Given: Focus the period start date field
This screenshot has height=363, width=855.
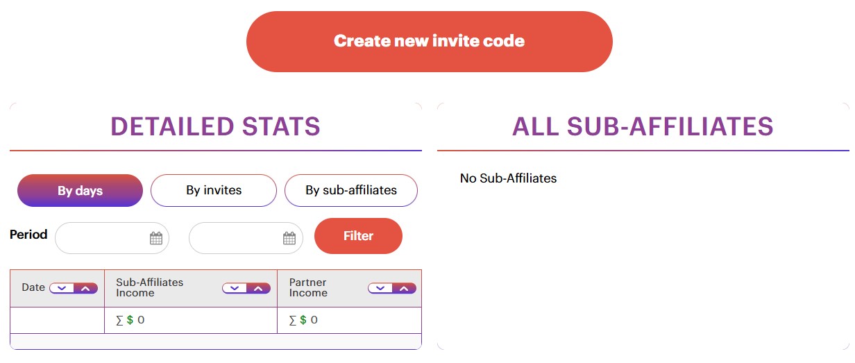Looking at the screenshot, I should click(112, 238).
